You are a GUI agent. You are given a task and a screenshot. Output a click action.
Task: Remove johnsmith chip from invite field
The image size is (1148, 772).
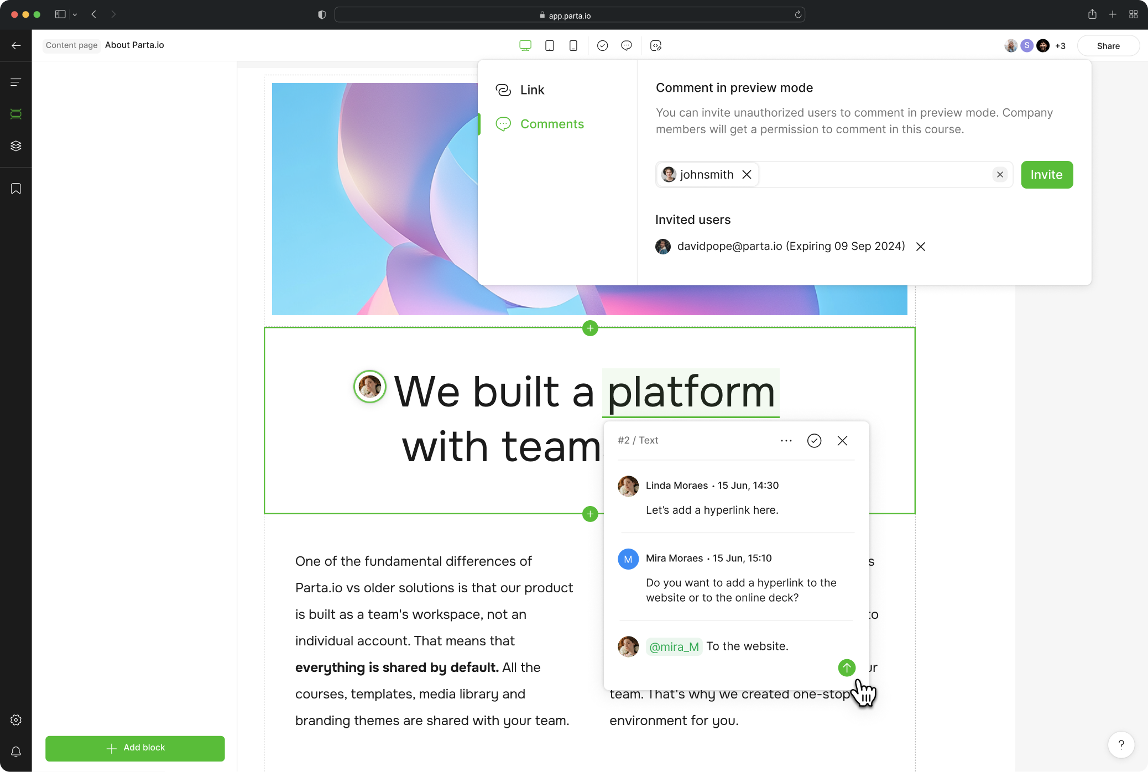tap(747, 175)
